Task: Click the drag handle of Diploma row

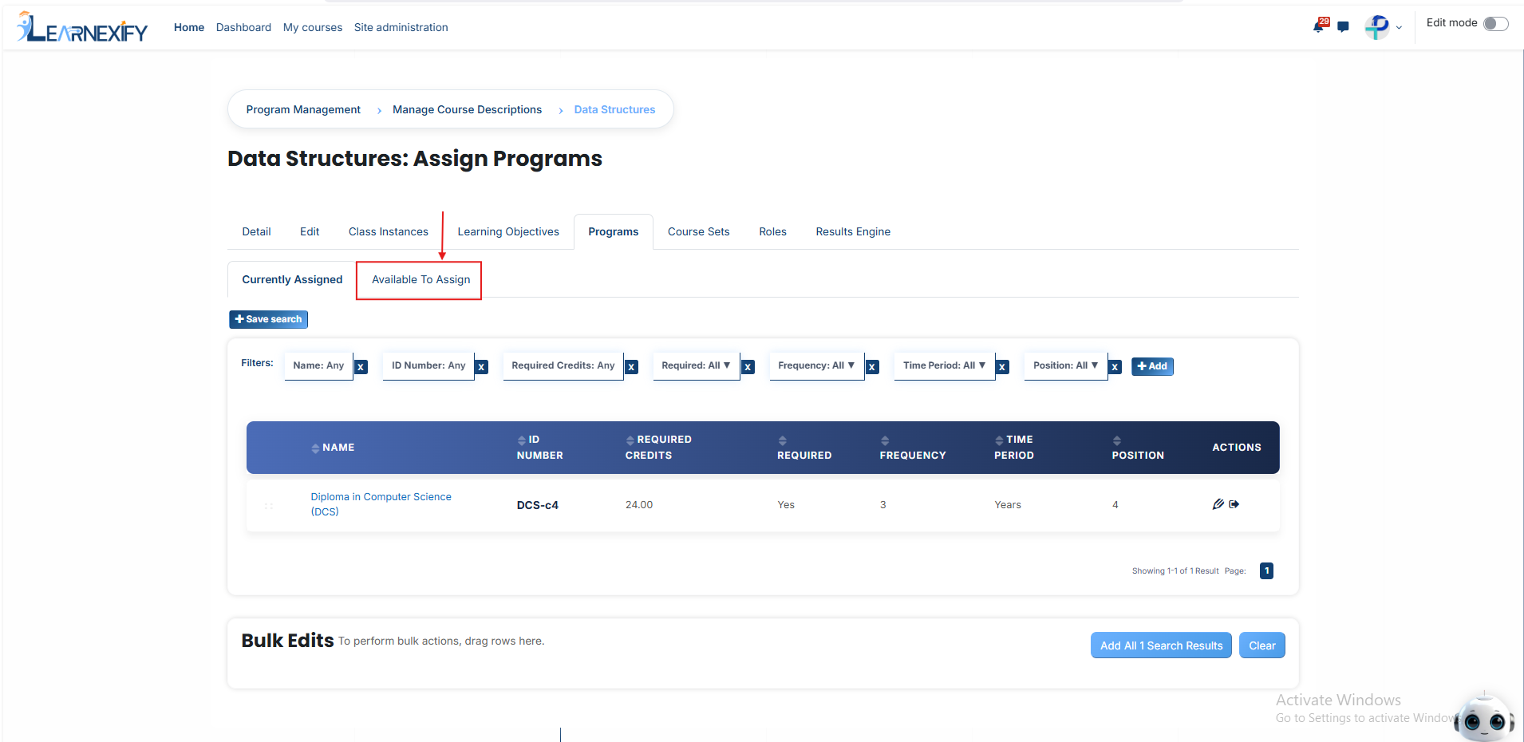Action: (269, 506)
